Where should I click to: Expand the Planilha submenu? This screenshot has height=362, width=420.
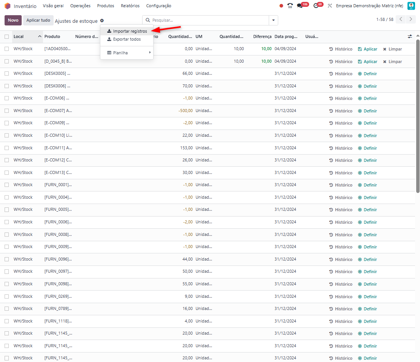click(x=127, y=53)
